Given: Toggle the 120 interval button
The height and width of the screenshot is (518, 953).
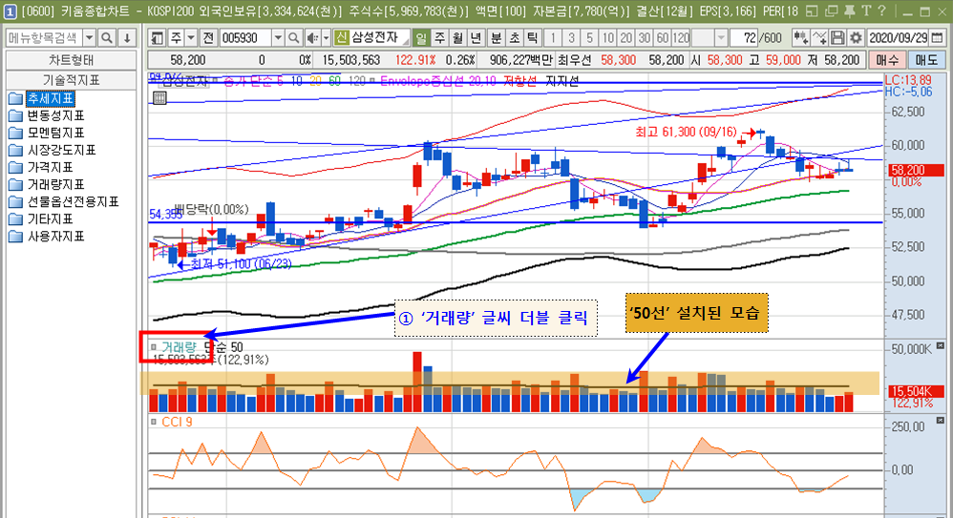Looking at the screenshot, I should (681, 38).
